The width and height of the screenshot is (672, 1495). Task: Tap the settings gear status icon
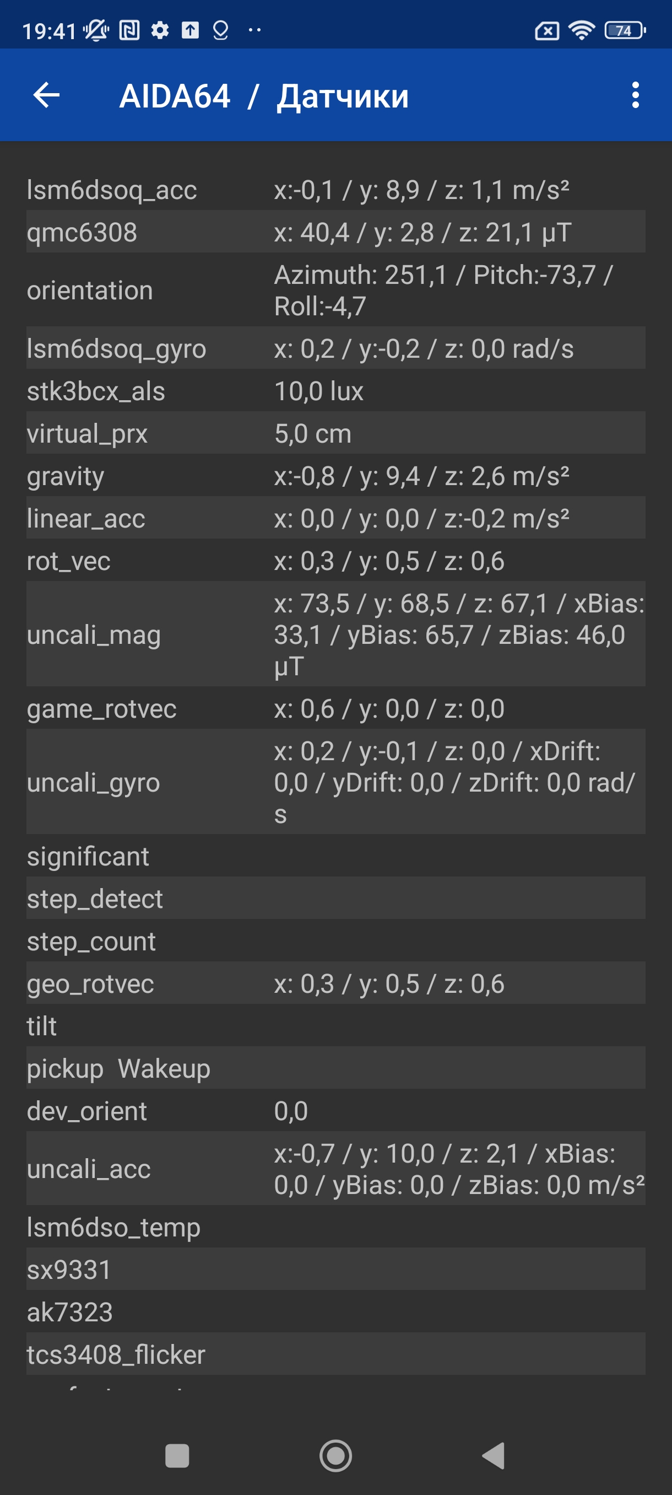click(x=160, y=30)
